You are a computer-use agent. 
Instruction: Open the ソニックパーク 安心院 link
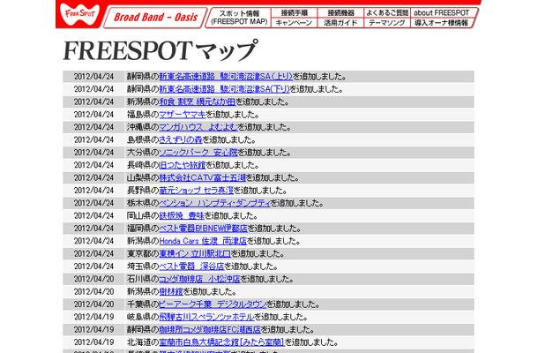pos(198,153)
